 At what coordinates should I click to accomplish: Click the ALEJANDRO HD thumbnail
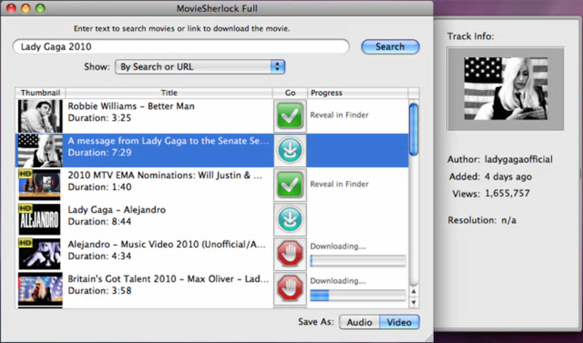(39, 219)
